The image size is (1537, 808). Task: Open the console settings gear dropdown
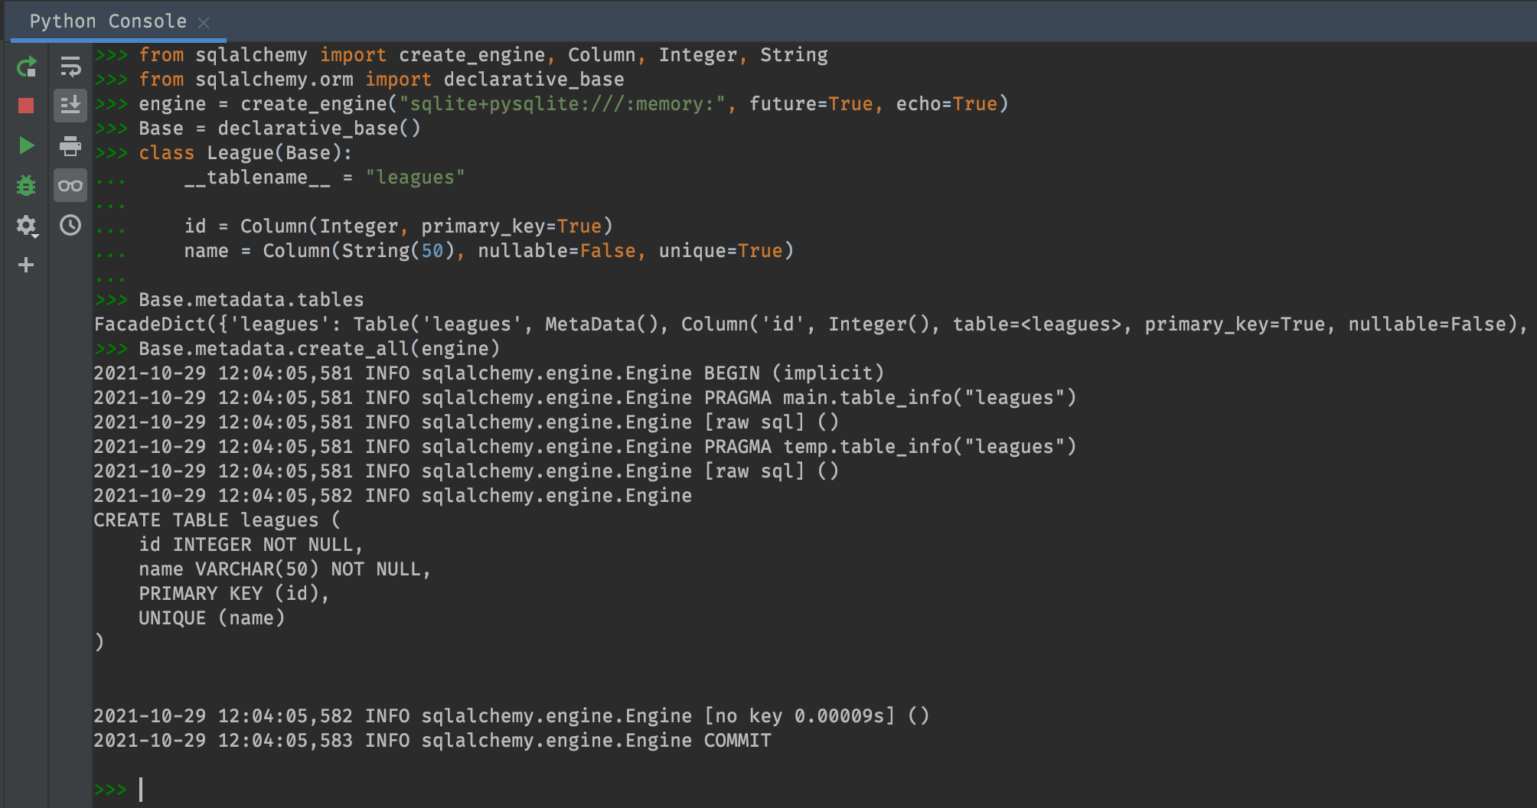[x=26, y=226]
